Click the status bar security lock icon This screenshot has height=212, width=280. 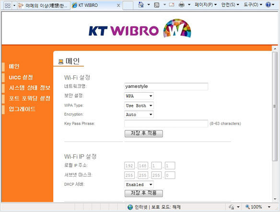point(232,207)
